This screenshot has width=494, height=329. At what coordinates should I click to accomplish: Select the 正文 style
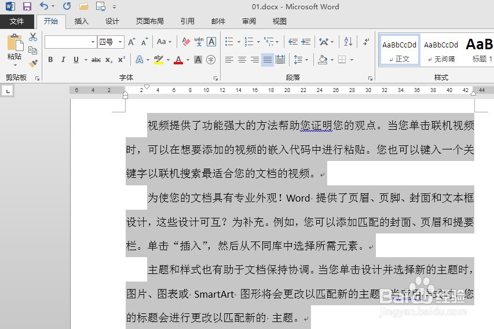tap(399, 50)
